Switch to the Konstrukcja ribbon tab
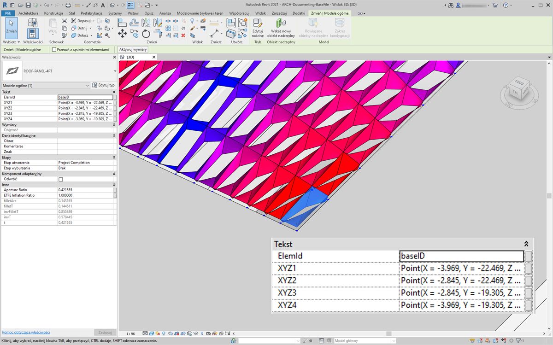The image size is (553, 345). click(x=53, y=13)
